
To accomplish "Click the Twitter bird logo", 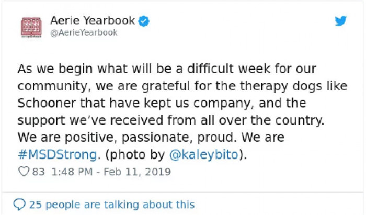I will 340,21.
